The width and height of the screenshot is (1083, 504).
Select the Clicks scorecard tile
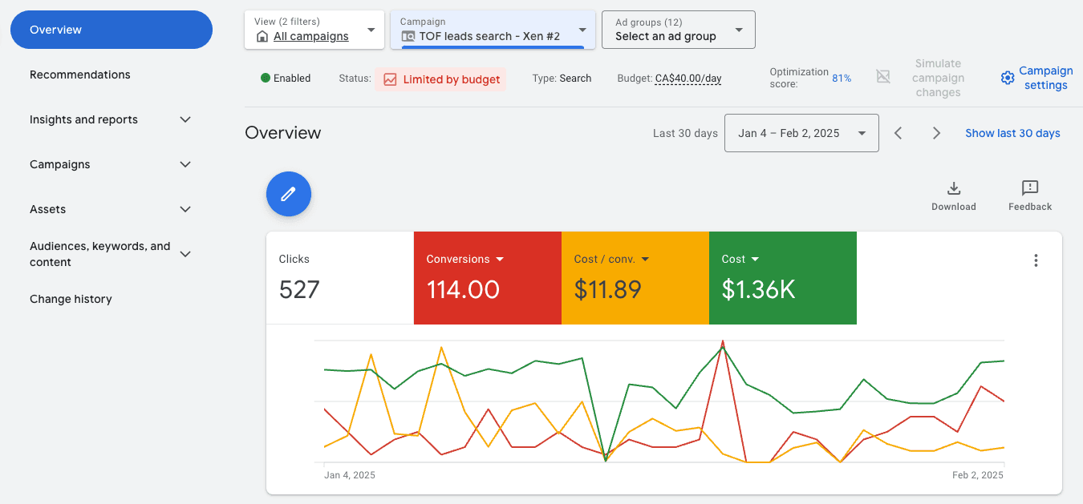click(340, 278)
